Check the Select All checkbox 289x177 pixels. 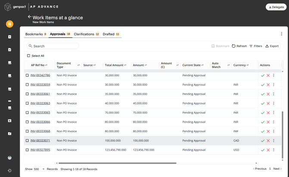tap(29, 56)
